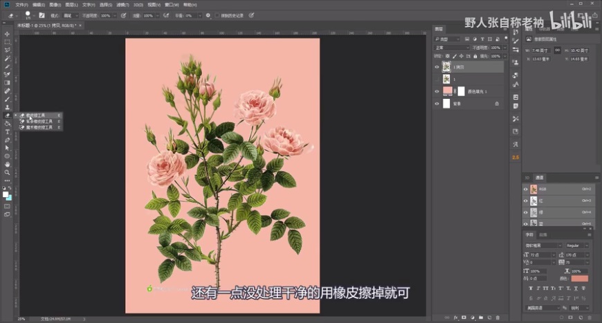Image resolution: width=602 pixels, height=323 pixels.
Task: Click the fx layer style button
Action: (456, 317)
